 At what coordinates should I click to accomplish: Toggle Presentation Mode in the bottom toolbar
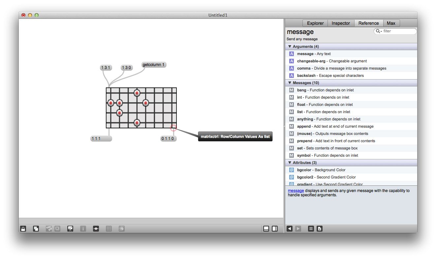[36, 228]
